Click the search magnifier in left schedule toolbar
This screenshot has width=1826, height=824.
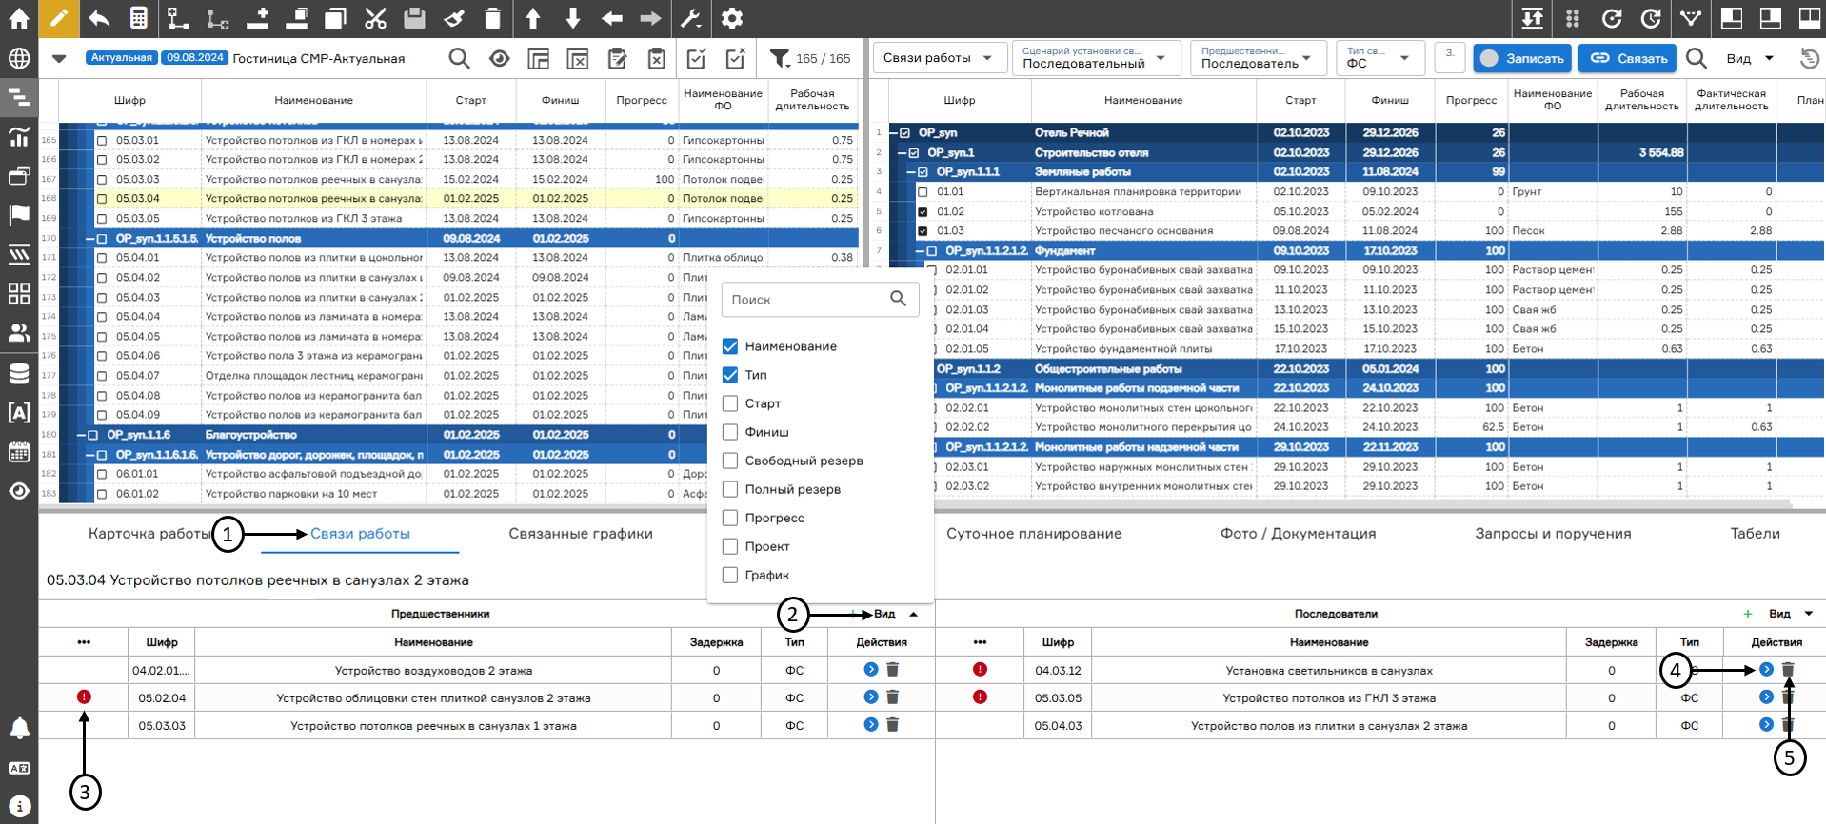459,59
